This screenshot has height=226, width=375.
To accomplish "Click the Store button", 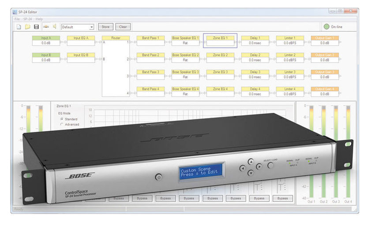I will coord(105,27).
